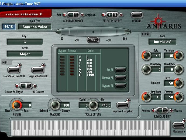186x140 pixels.
Task: Click the Formant amount knob
Action: point(179,97)
